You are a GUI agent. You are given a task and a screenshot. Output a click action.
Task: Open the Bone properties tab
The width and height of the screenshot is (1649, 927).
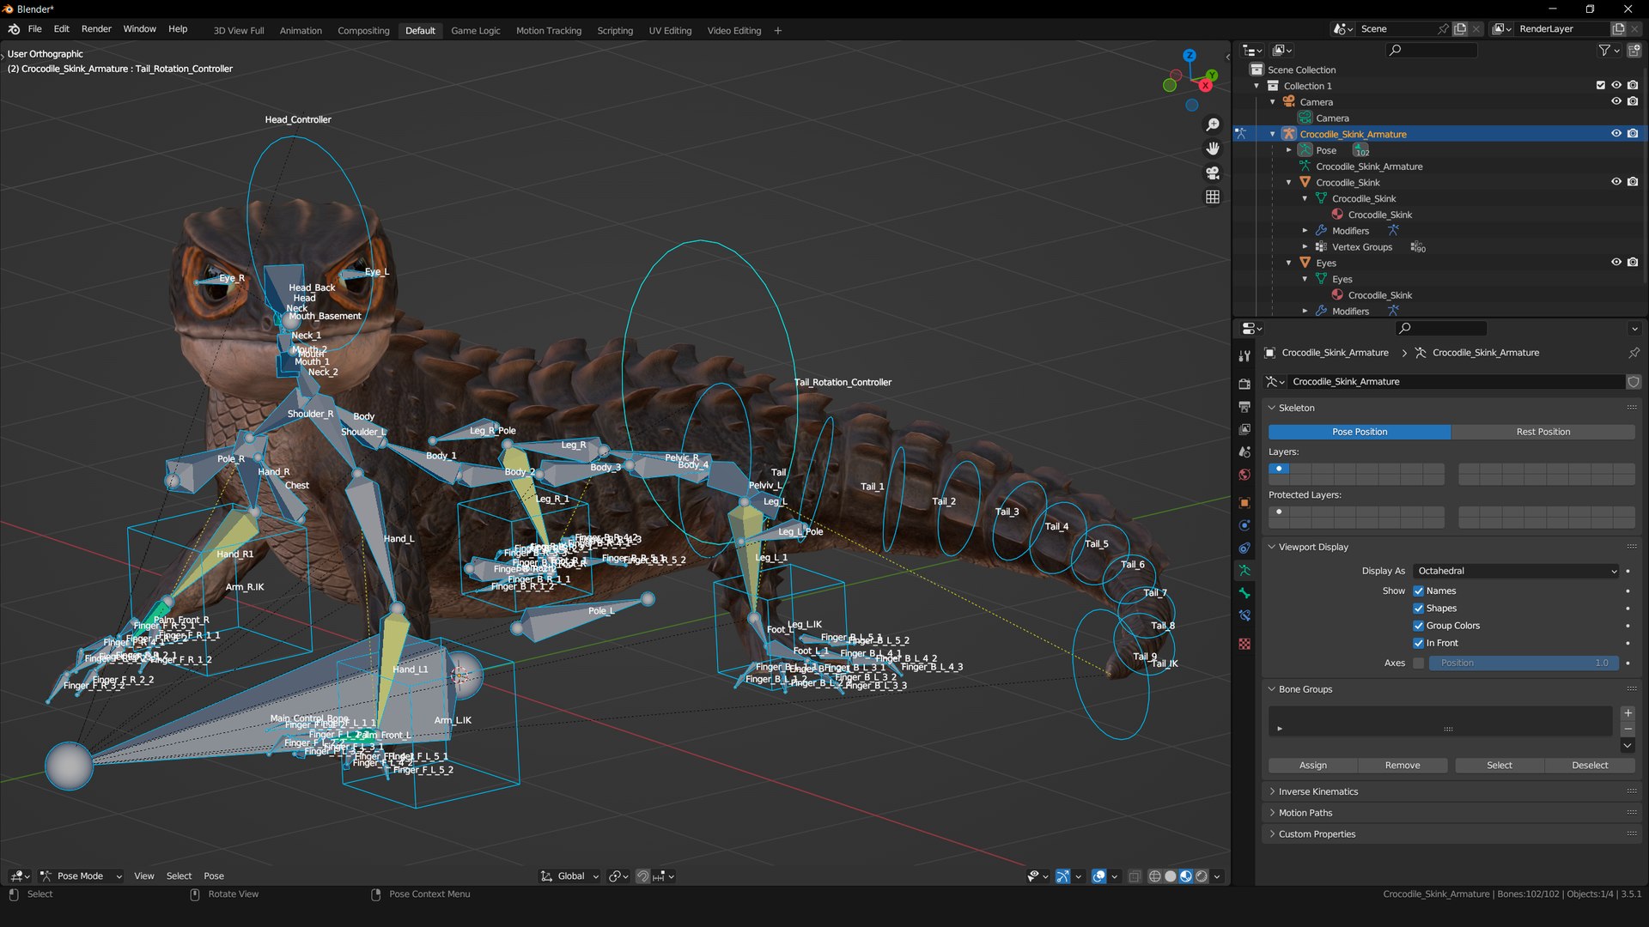coord(1244,593)
